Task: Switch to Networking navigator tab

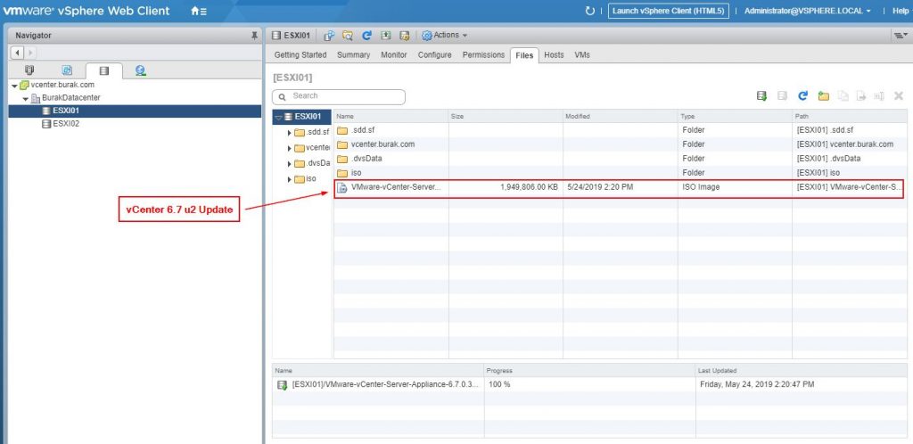Action: pyautogui.click(x=140, y=70)
